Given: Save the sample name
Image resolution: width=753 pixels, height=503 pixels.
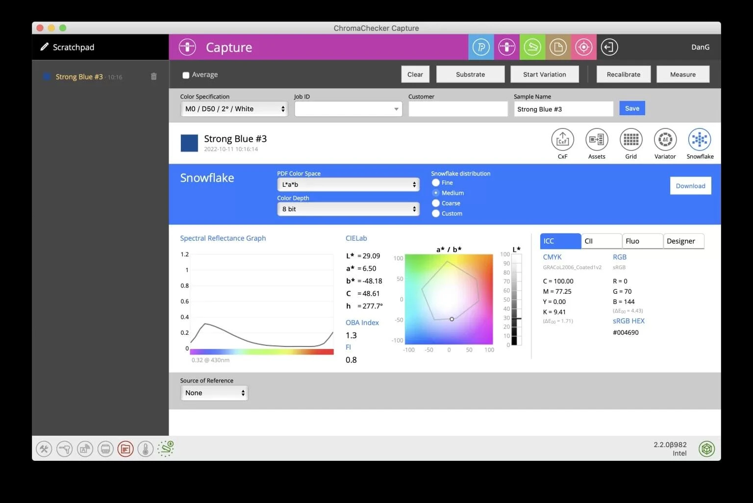Looking at the screenshot, I should [x=632, y=108].
